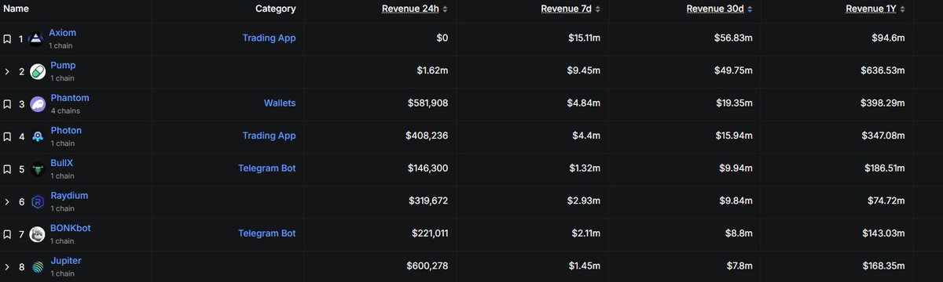
Task: Expand the Jupiter row chevron
Action: coord(7,266)
